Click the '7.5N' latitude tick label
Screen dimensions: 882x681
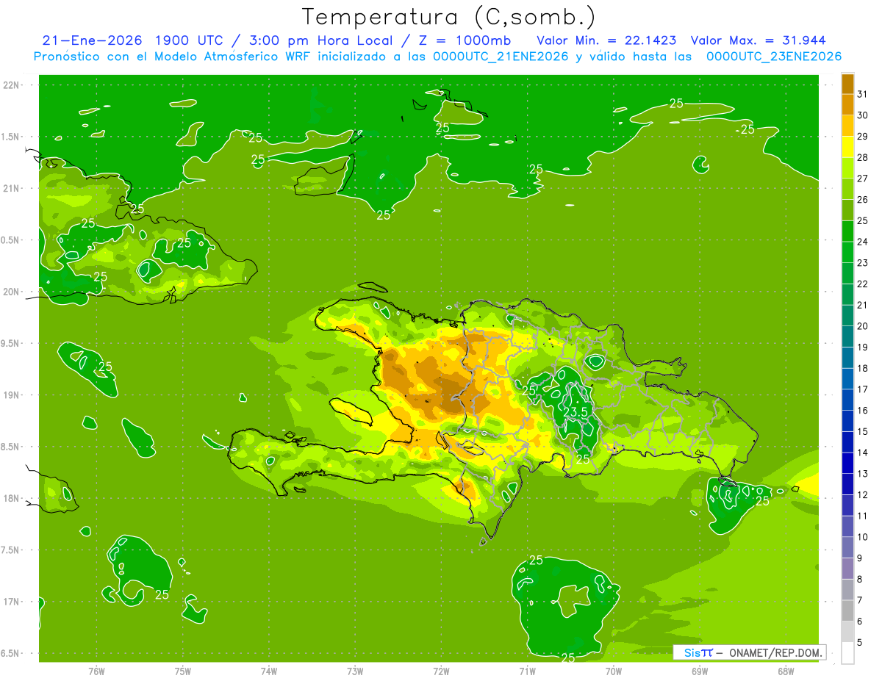12,550
